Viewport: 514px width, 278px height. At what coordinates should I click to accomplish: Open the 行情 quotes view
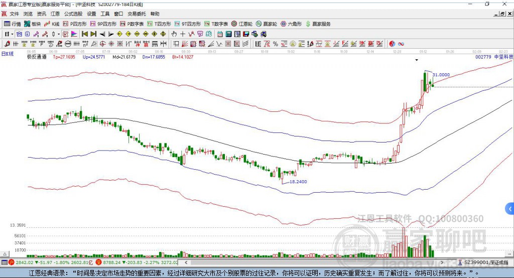pyautogui.click(x=13, y=24)
